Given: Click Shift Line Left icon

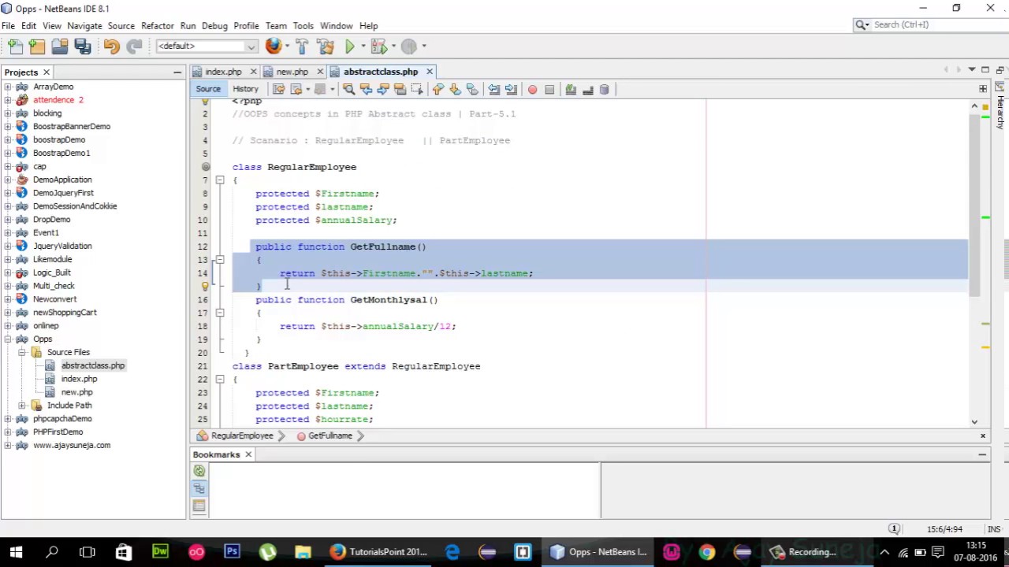Looking at the screenshot, I should pos(493,90).
